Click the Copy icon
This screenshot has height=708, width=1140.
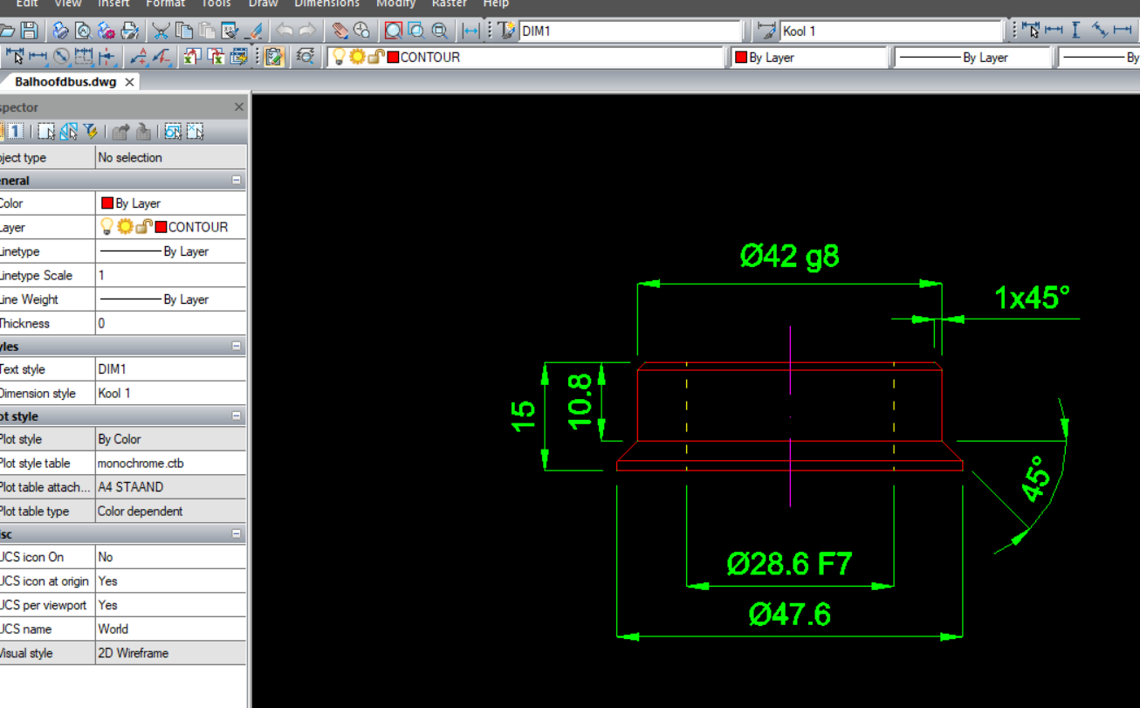184,31
